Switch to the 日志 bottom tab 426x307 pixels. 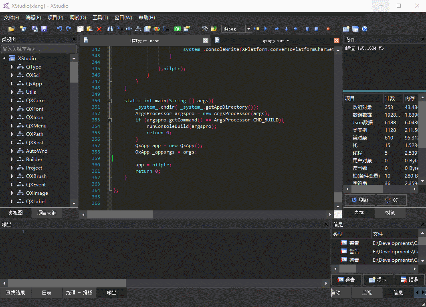(47, 293)
